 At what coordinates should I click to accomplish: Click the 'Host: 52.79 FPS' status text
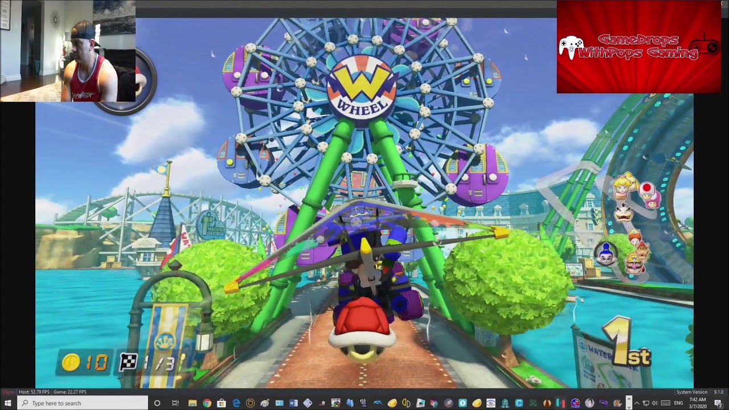[35, 392]
